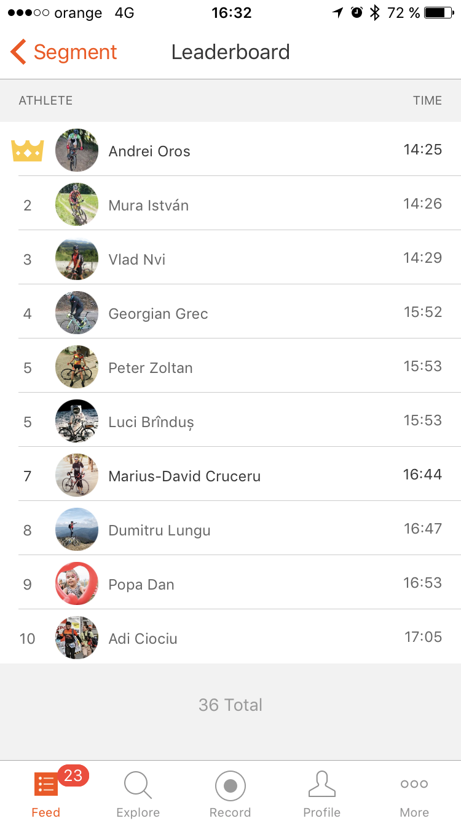The image size is (461, 821).
Task: Tap the Feed tab icon
Action: [46, 785]
